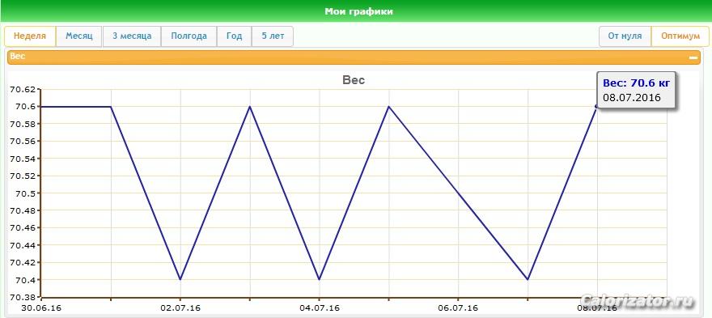Viewport: 712px width, 318px height.
Task: Select the Неделя time range tab
Action: point(30,36)
